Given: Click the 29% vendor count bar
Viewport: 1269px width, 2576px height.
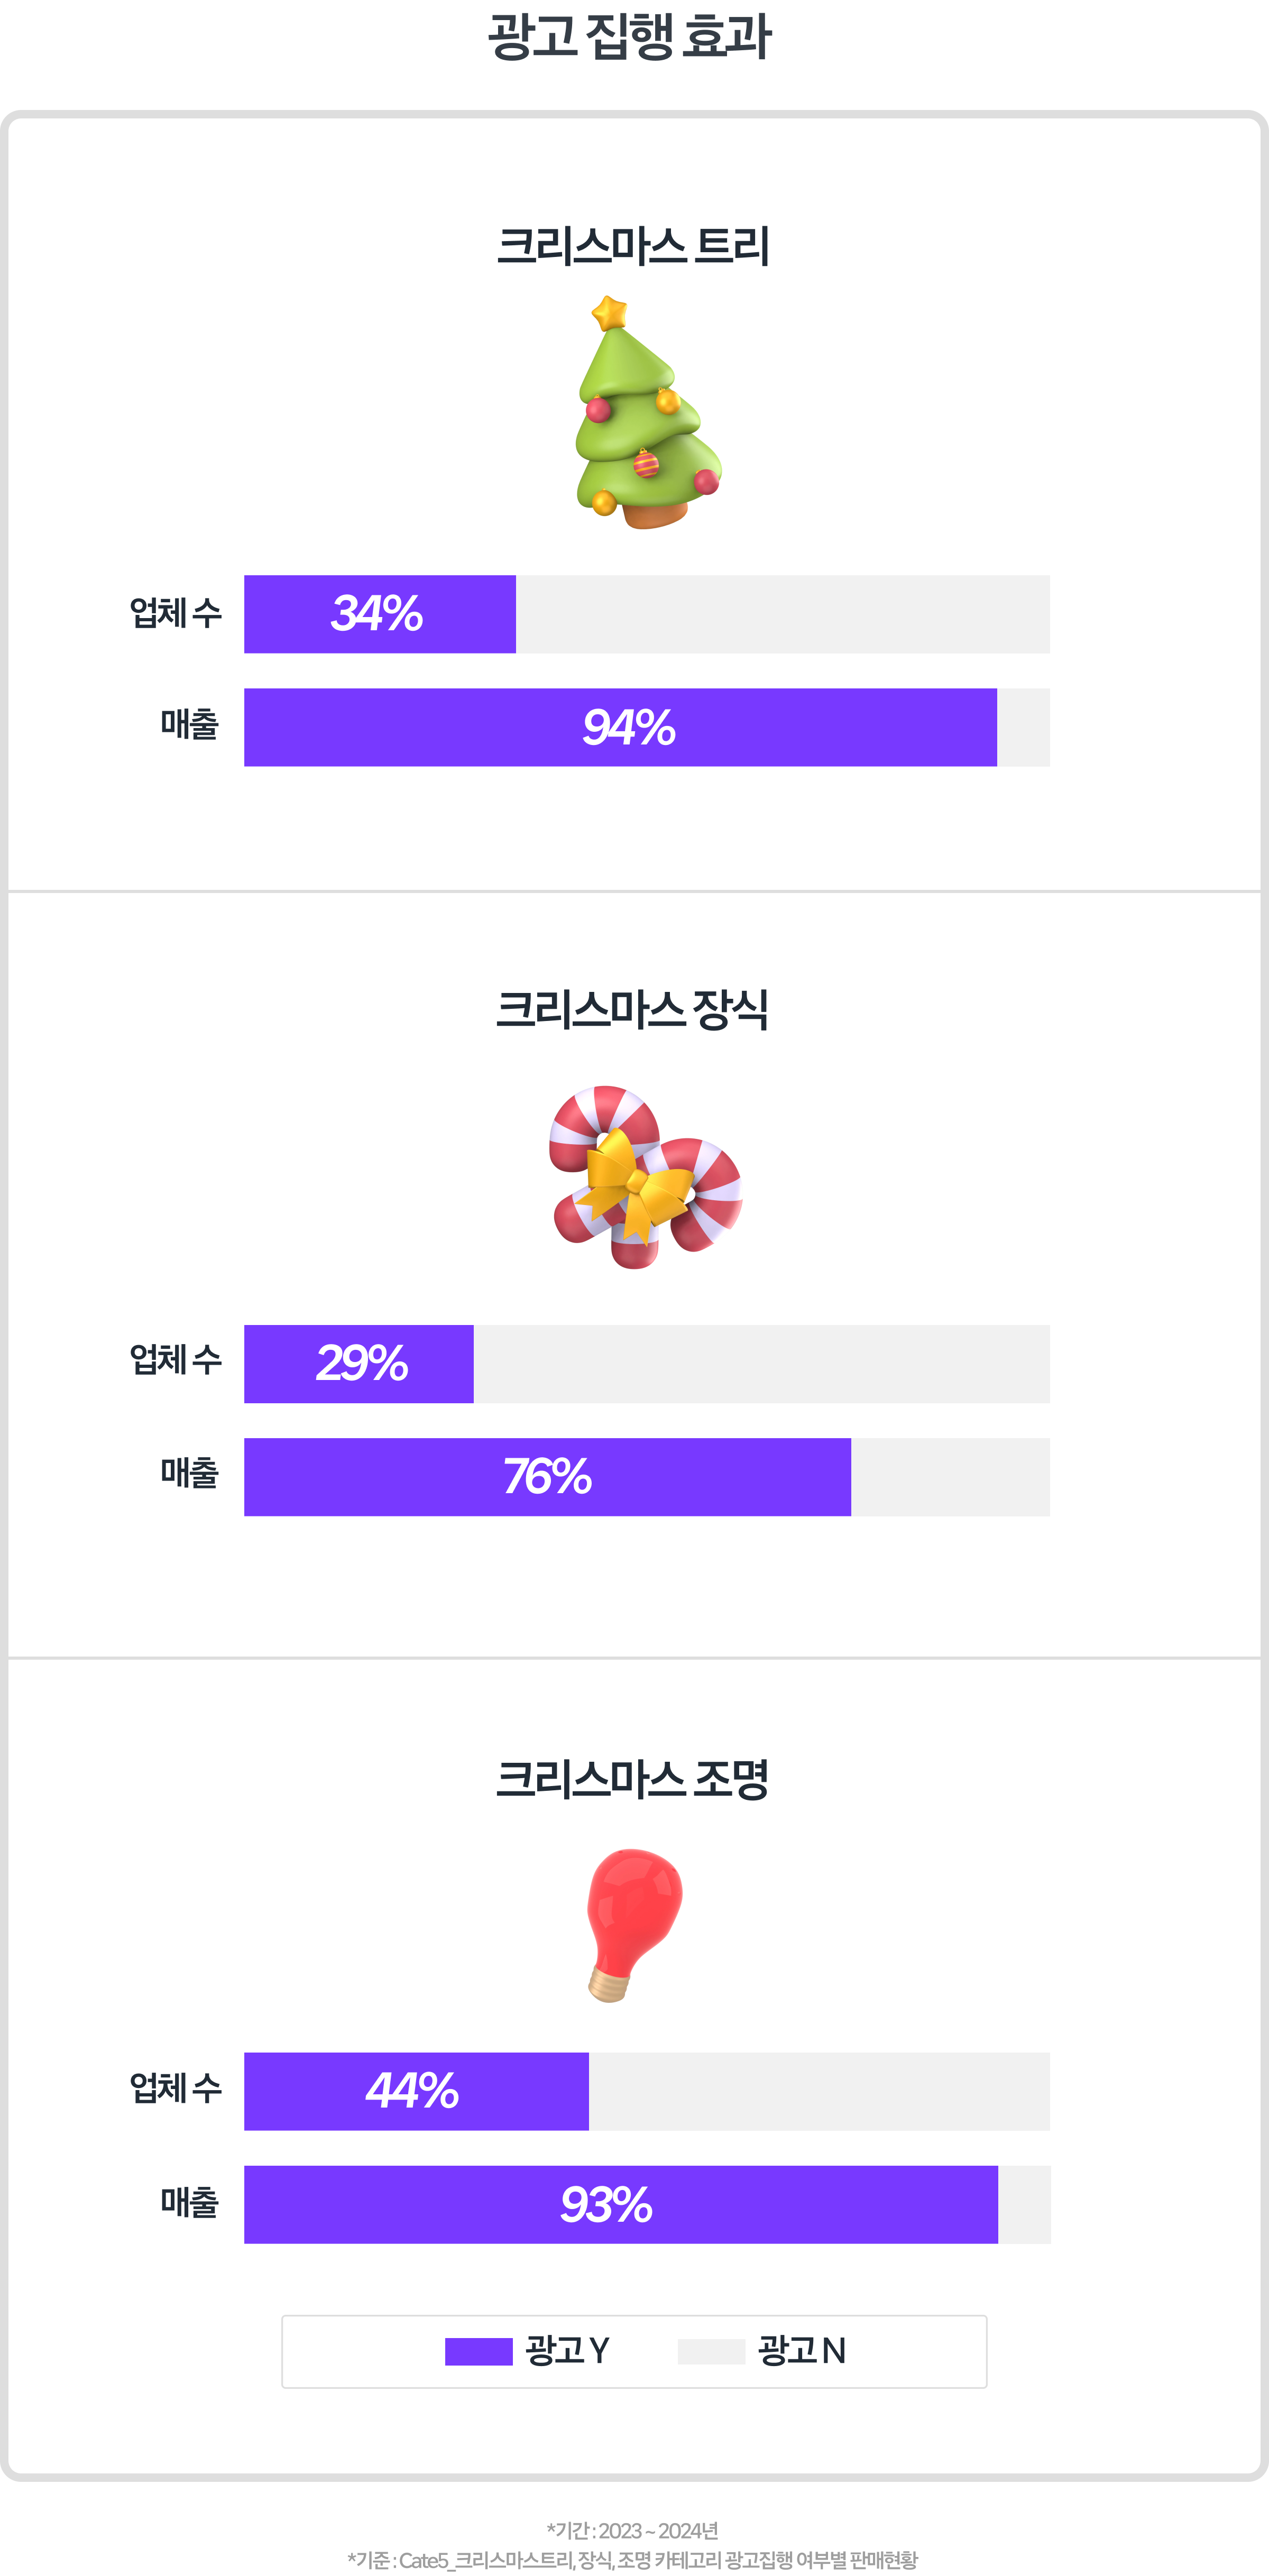Looking at the screenshot, I should (359, 1364).
